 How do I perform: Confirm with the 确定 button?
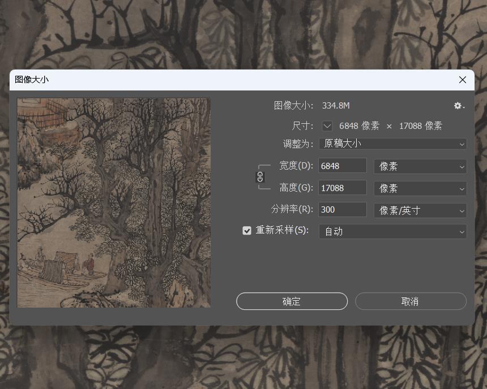(292, 301)
